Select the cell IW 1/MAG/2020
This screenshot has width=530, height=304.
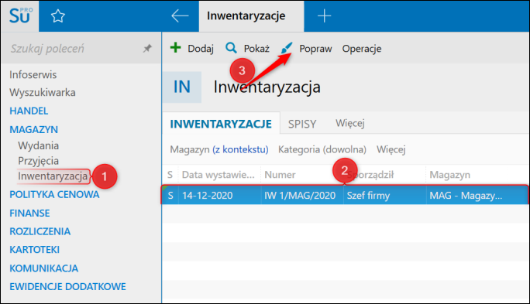pos(302,196)
